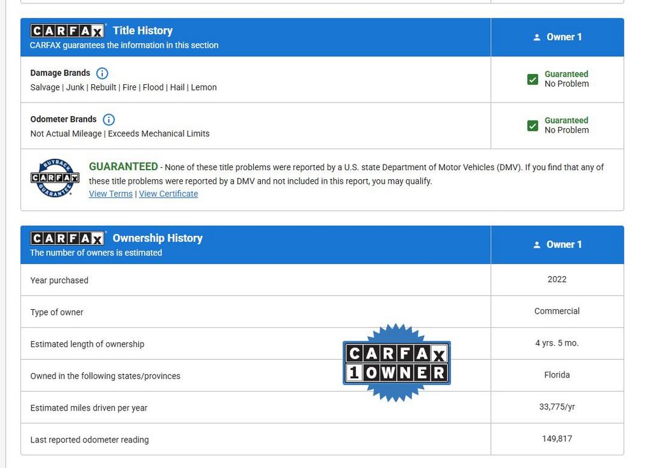Click Estimated length of ownership label
The height and width of the screenshot is (468, 653).
[87, 344]
